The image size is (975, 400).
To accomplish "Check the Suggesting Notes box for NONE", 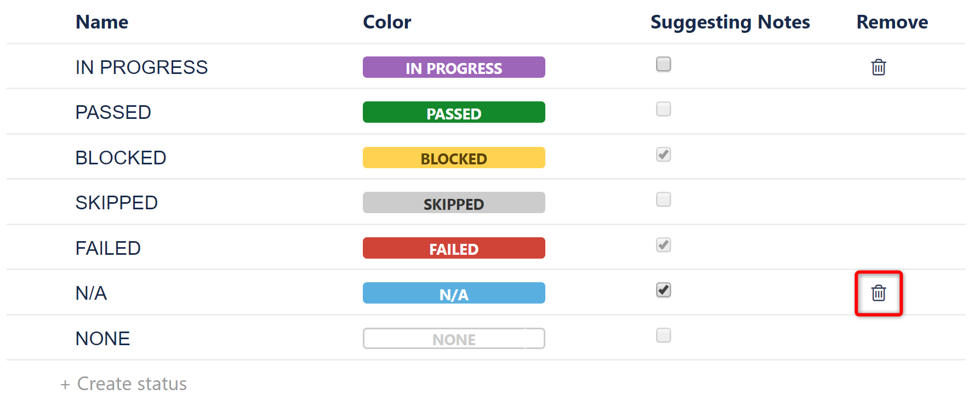I will pyautogui.click(x=663, y=335).
